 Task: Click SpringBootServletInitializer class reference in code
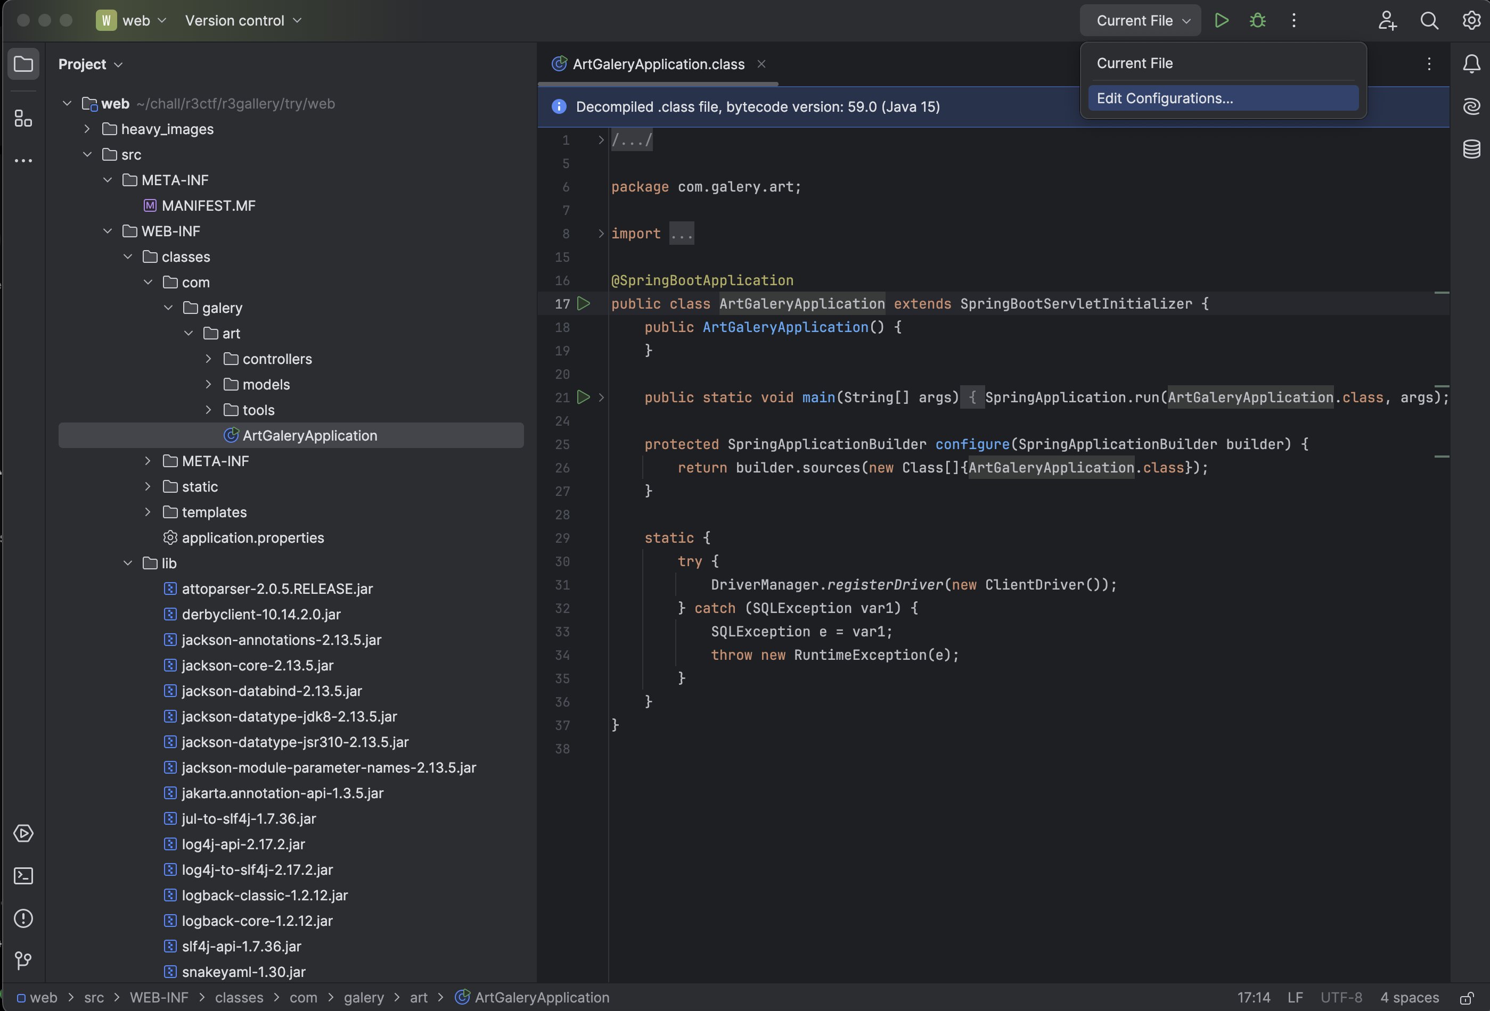pos(1076,304)
